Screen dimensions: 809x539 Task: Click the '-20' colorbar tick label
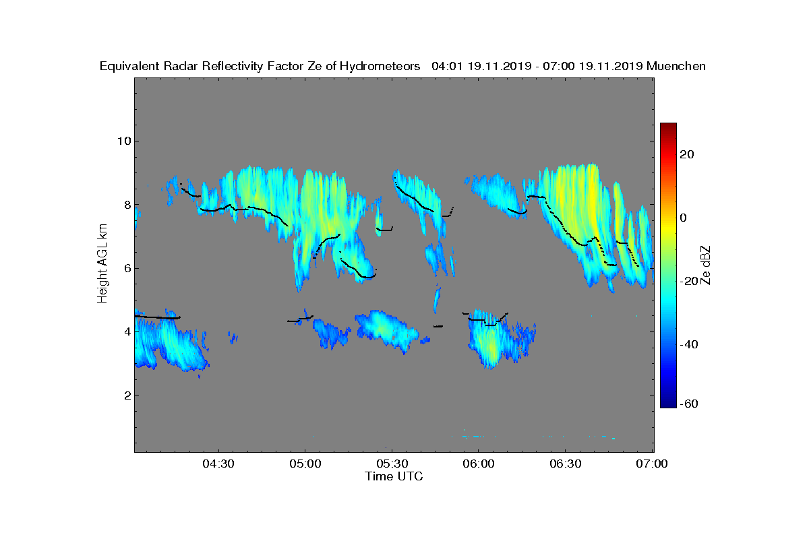(x=690, y=281)
